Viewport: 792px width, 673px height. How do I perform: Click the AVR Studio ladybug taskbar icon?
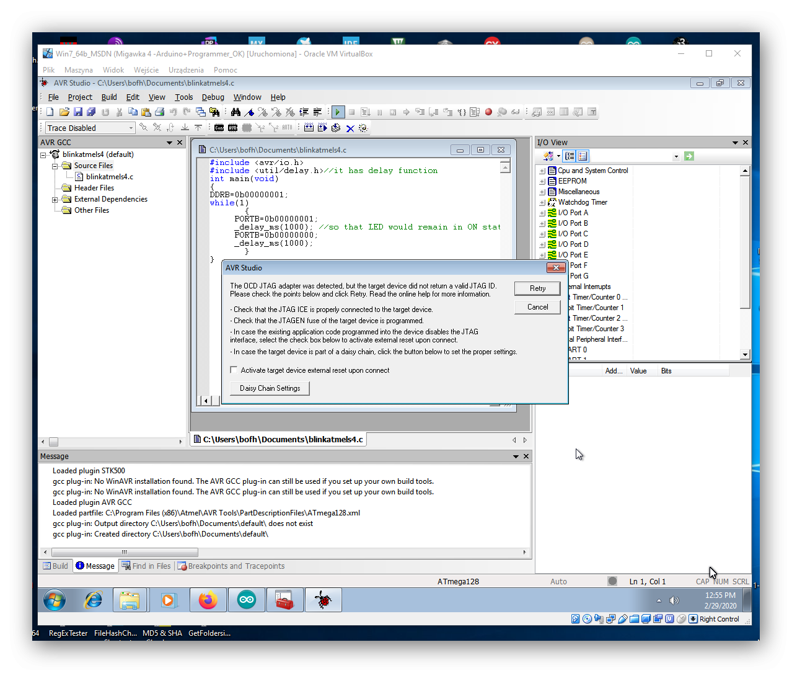(x=323, y=600)
